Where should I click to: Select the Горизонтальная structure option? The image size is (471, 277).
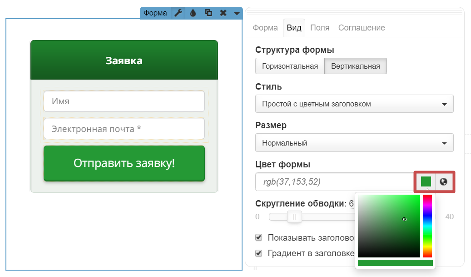tap(290, 66)
